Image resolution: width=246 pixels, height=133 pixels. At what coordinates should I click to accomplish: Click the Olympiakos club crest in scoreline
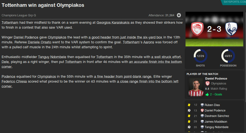(x=198, y=29)
